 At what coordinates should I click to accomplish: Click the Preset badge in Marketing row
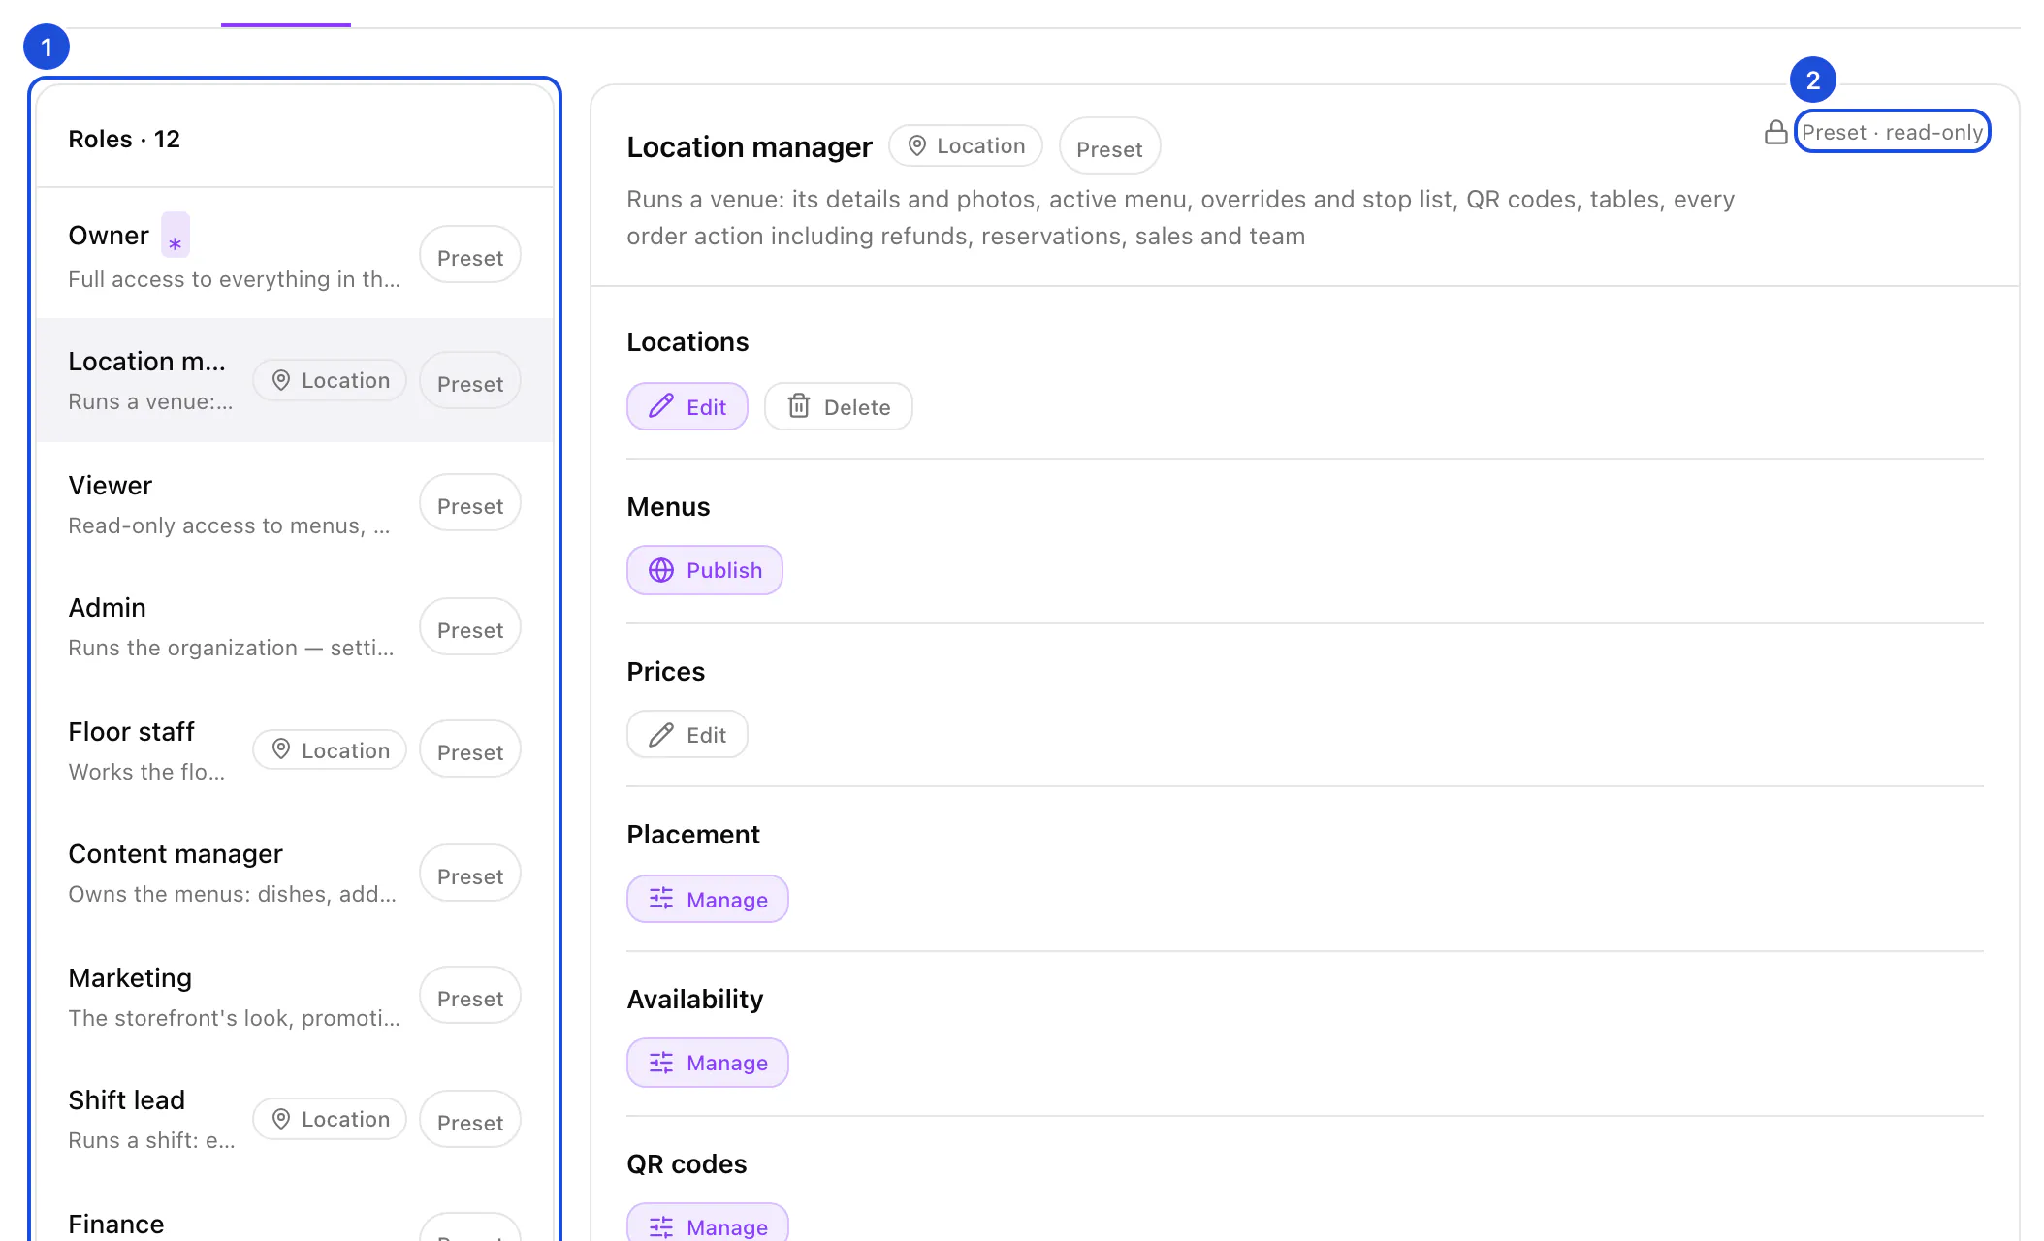[x=469, y=996]
